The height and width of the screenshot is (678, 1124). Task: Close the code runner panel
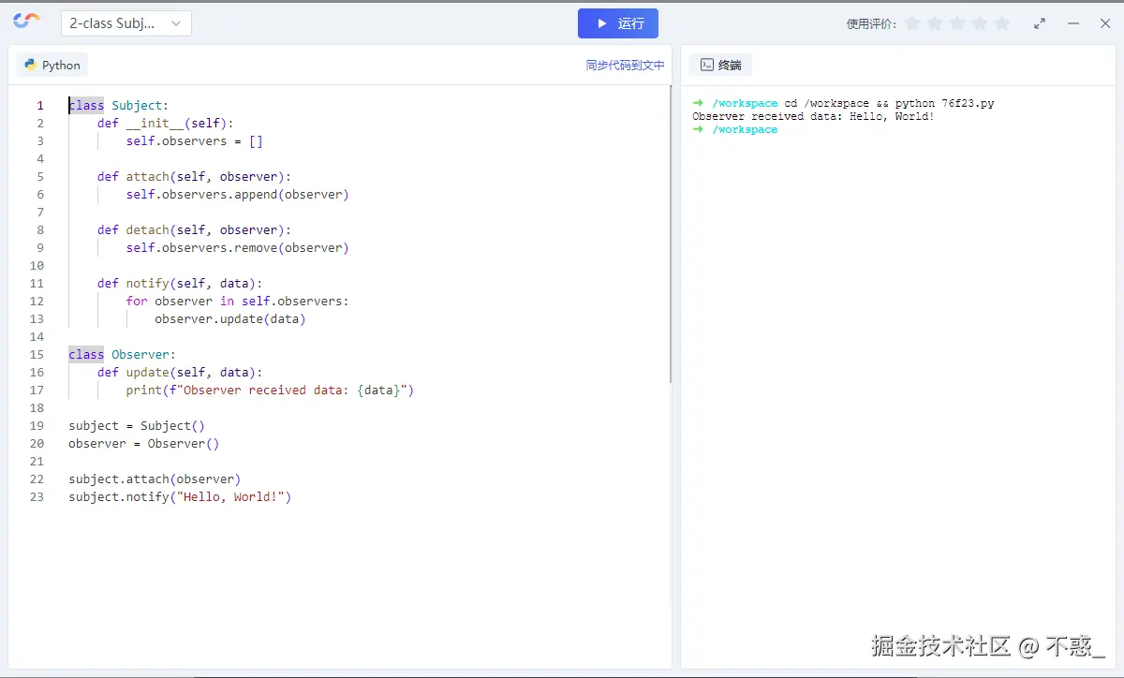[x=1105, y=23]
